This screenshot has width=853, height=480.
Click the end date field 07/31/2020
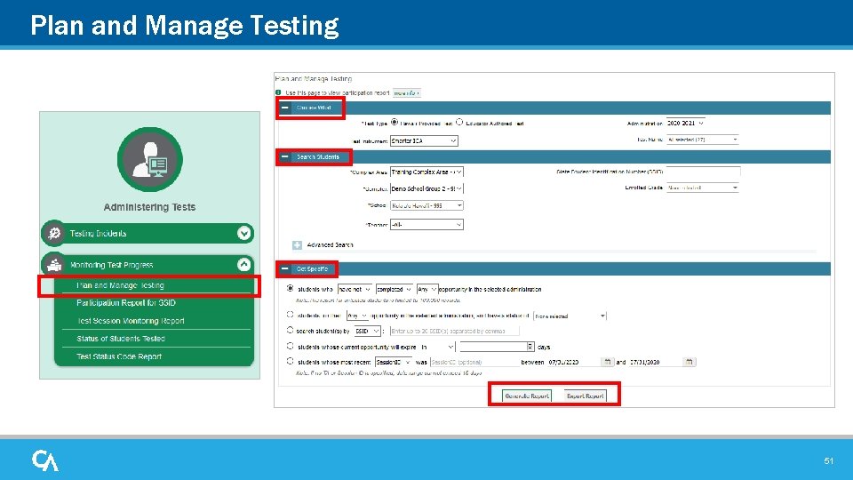coord(656,362)
